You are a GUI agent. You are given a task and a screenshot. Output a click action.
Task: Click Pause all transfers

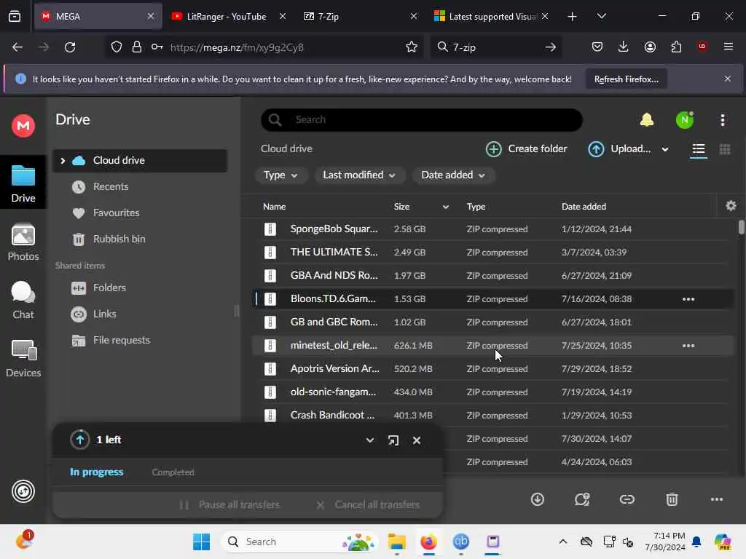click(229, 505)
